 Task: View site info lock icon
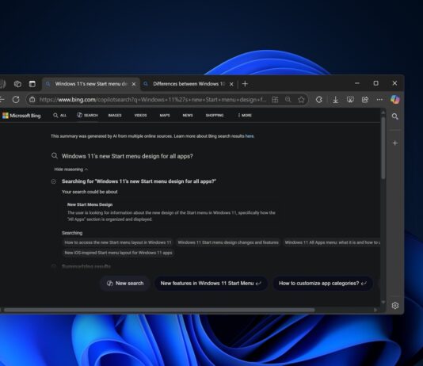32,100
